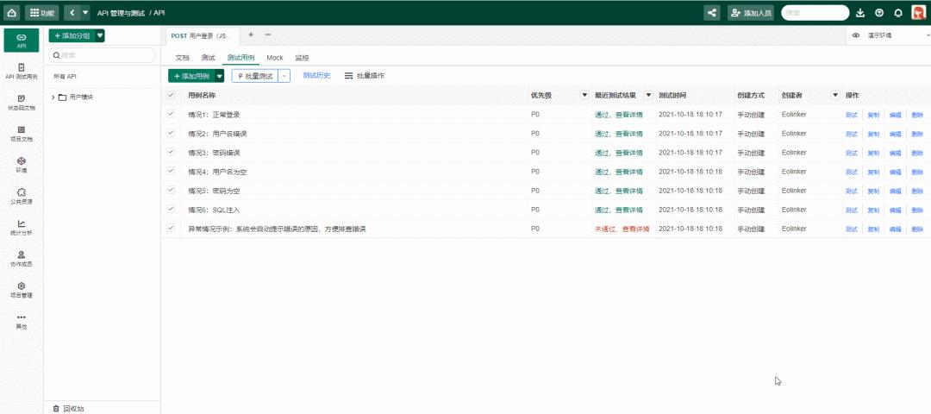Open the user avatar menu
The width and height of the screenshot is (931, 414).
917,12
